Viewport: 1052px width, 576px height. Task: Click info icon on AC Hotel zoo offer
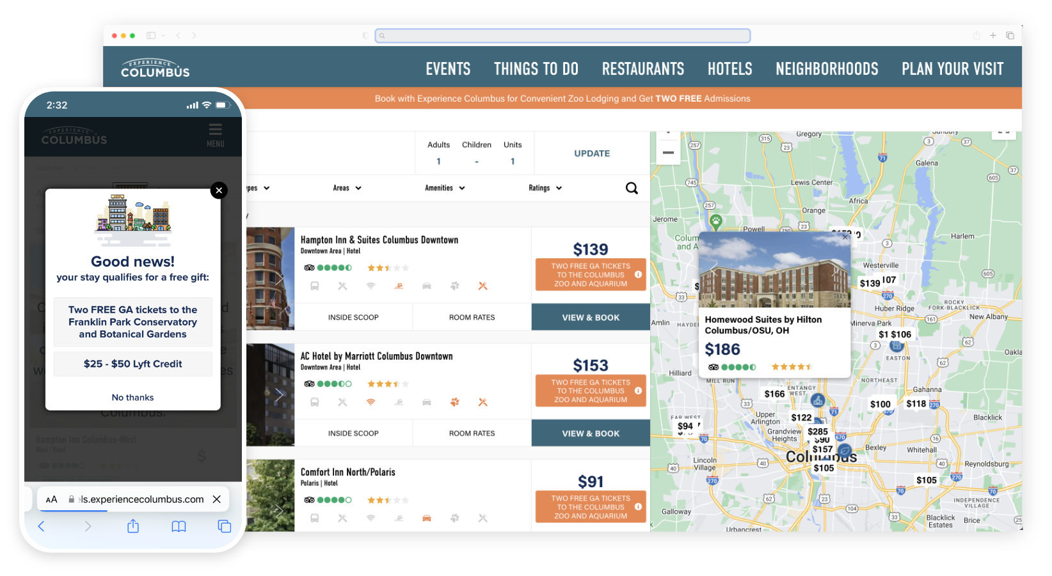tap(638, 391)
